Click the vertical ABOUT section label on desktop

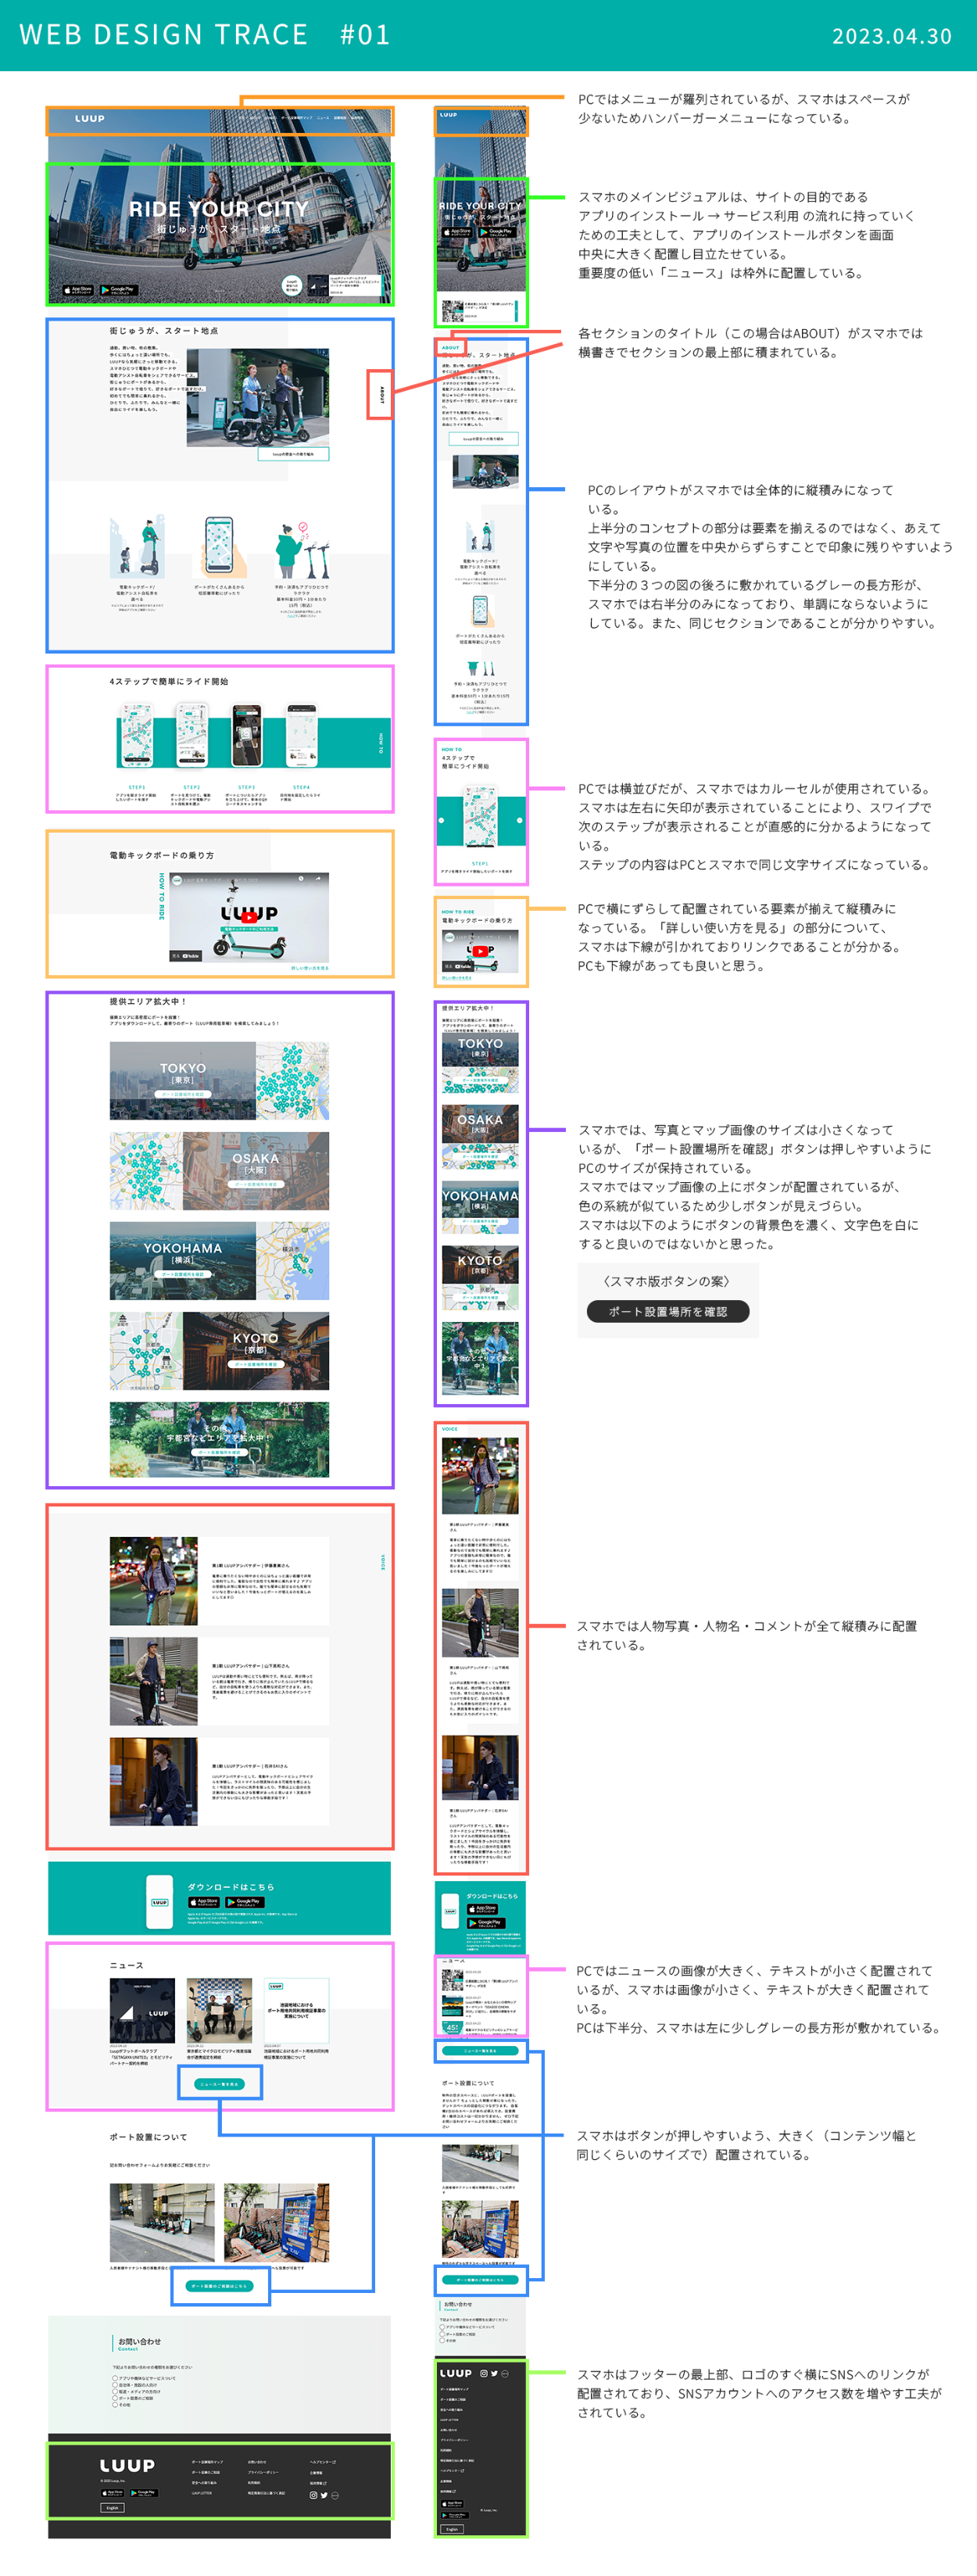(x=380, y=395)
